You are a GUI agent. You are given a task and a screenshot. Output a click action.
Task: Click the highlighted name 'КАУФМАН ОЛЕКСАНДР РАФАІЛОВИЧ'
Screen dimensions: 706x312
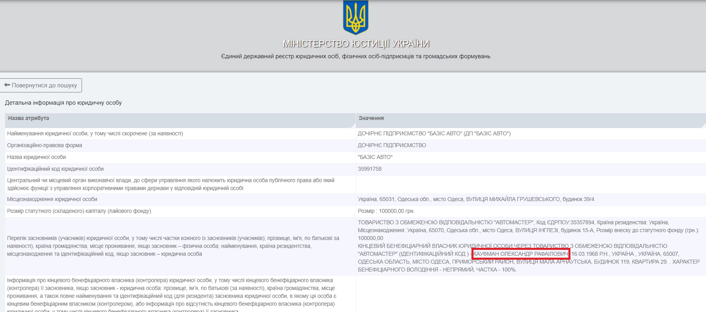point(520,254)
